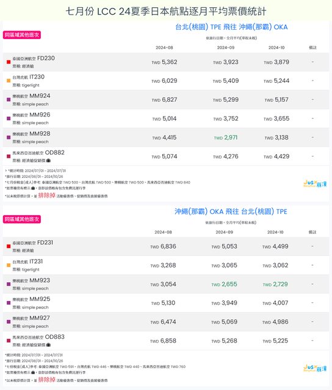Select the 2024-08 column header in the top table
The height and width of the screenshot is (390, 332).
pos(164,48)
